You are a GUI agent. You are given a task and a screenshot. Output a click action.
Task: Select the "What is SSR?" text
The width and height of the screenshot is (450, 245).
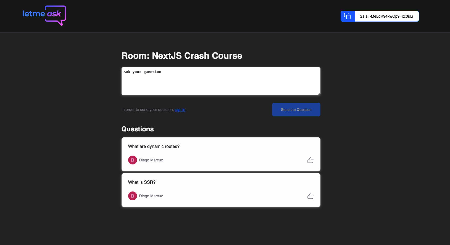[142, 182]
